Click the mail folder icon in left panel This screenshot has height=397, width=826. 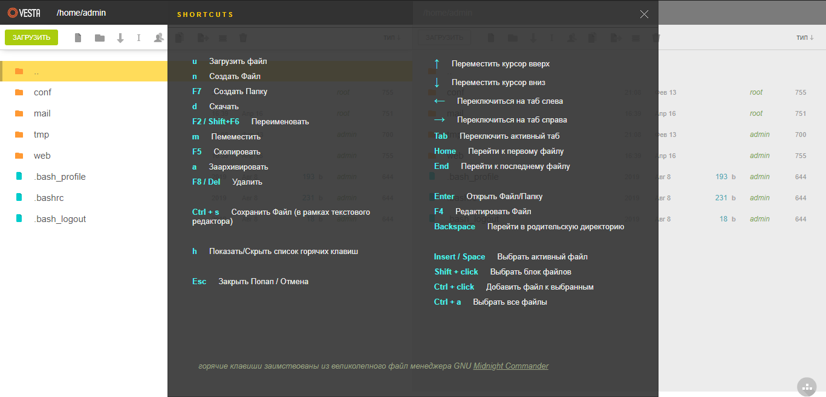point(19,113)
